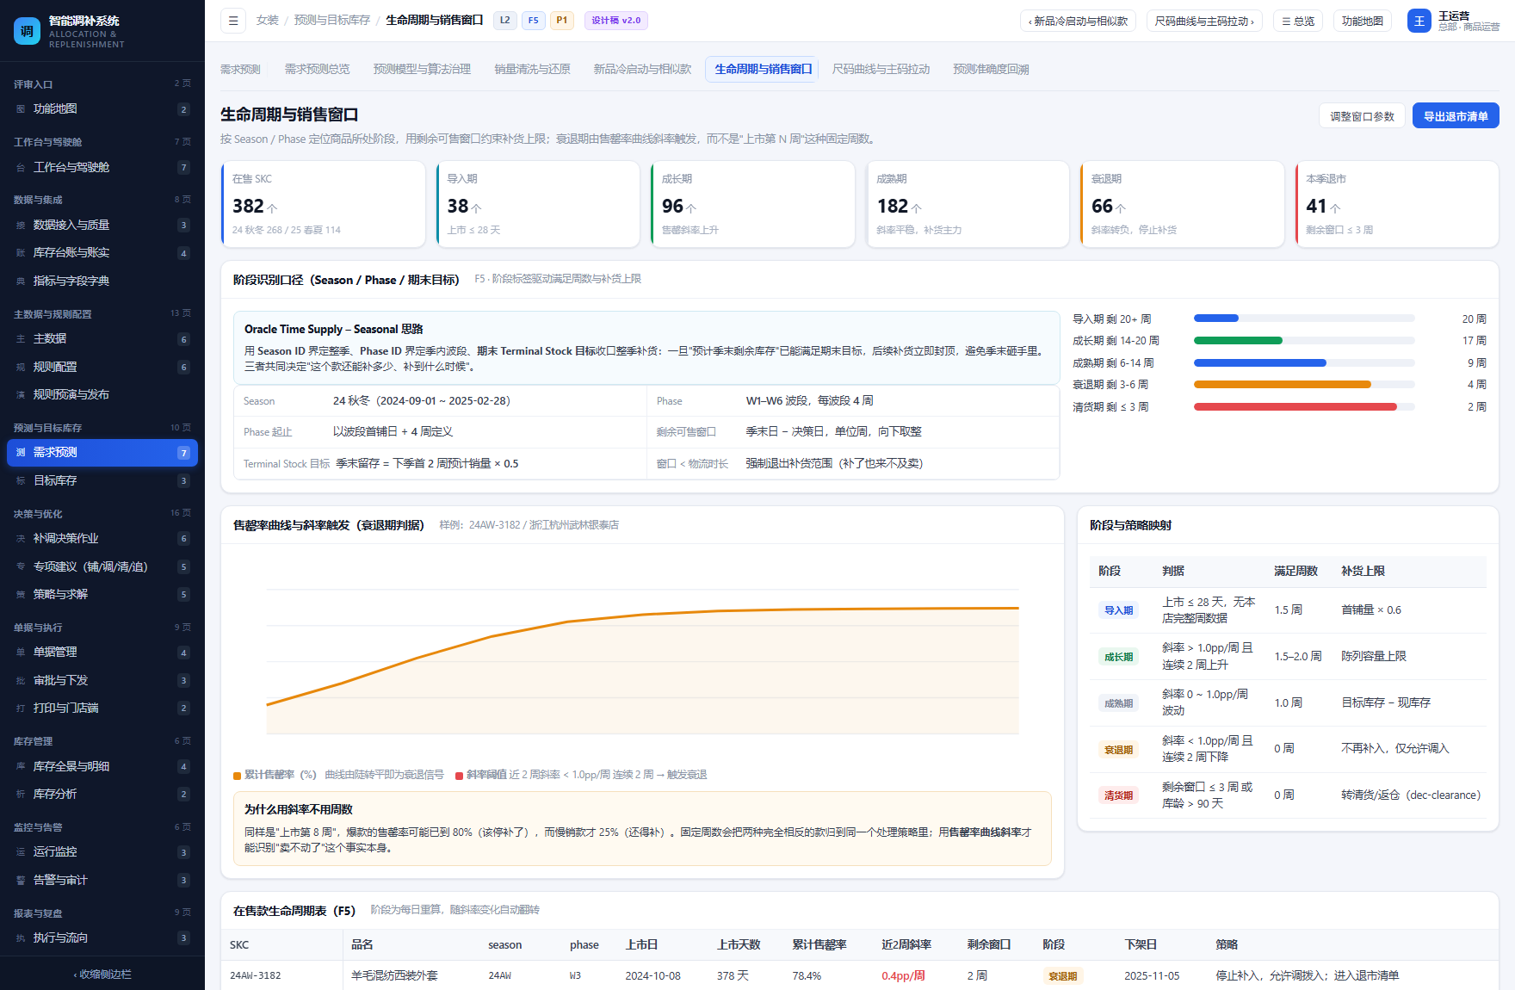This screenshot has height=990, width=1515.
Task: Click SKC cell 24AW-3182 in table
Action: tap(256, 975)
